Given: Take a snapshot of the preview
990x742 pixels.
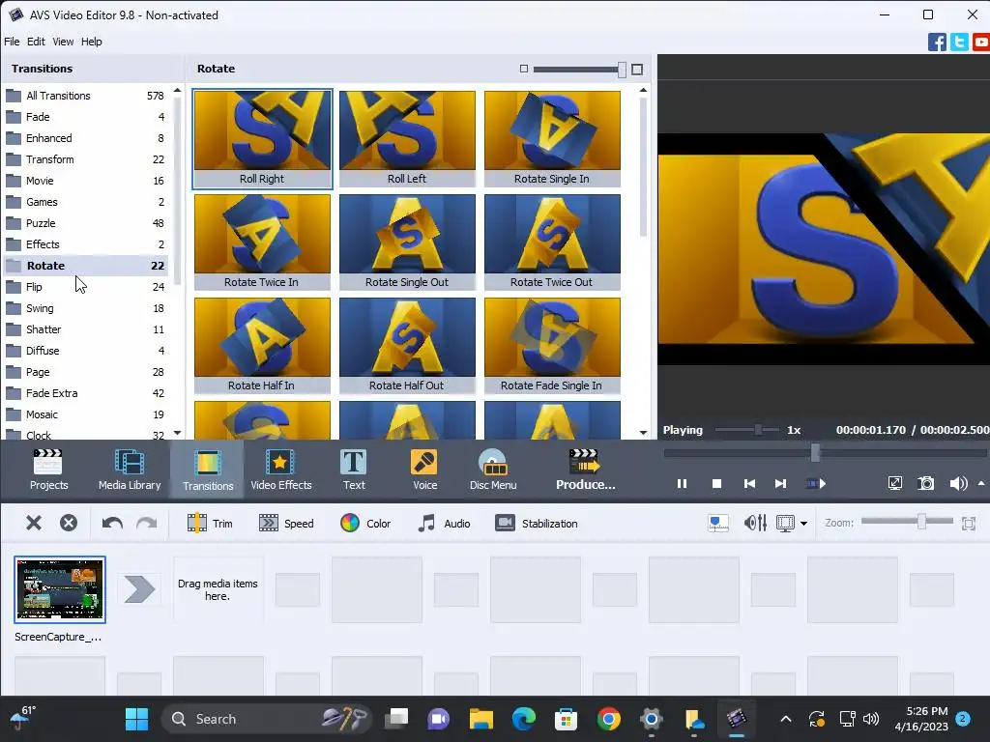Looking at the screenshot, I should click(925, 483).
